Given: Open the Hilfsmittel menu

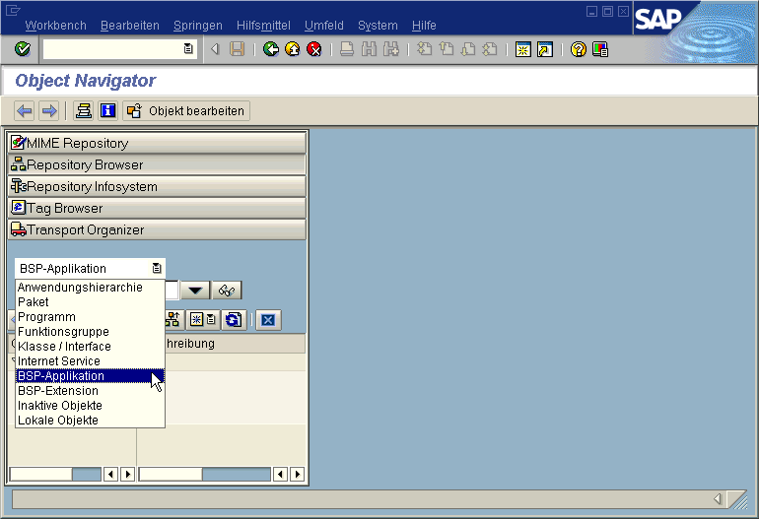Looking at the screenshot, I should [263, 26].
